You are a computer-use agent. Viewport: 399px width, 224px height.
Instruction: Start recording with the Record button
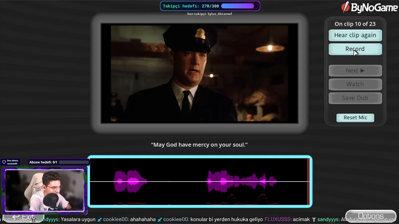[x=355, y=49]
